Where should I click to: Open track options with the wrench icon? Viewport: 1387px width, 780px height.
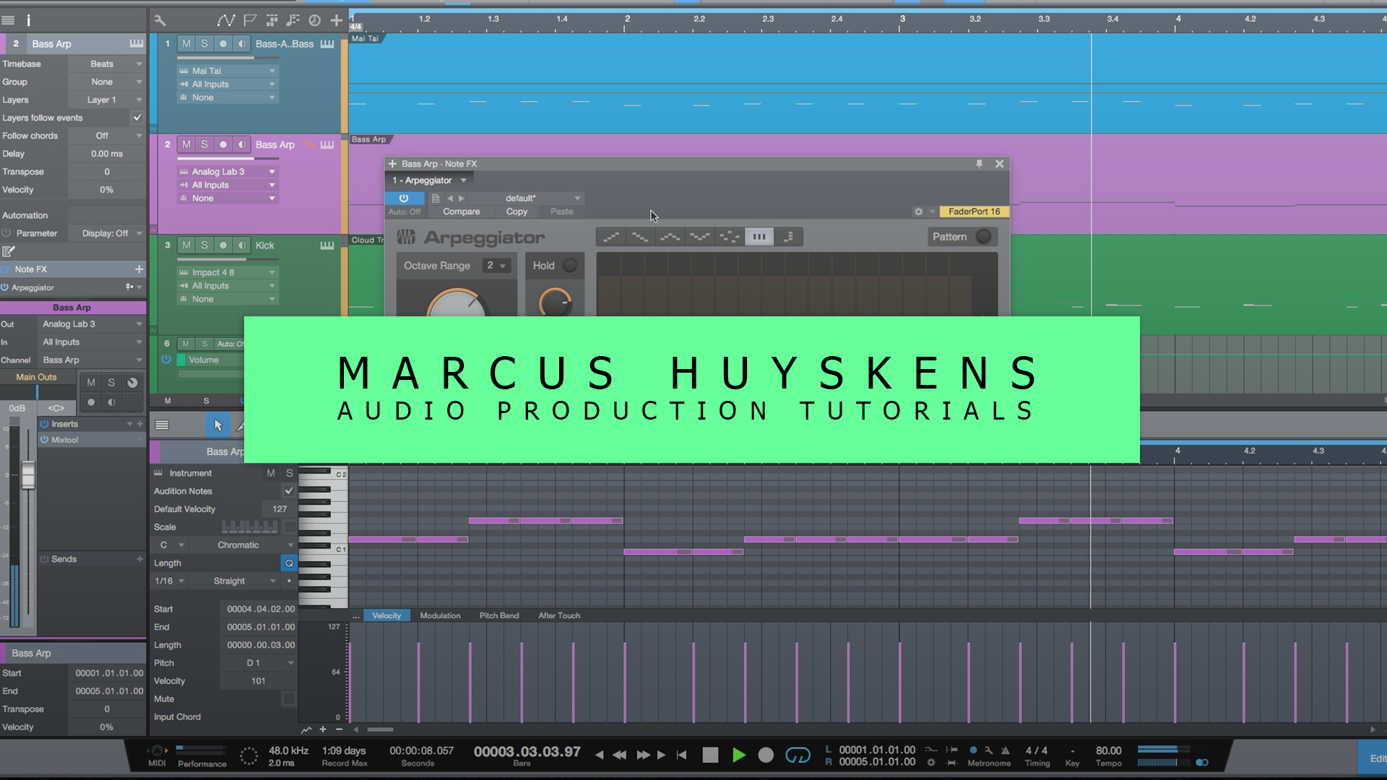point(160,20)
